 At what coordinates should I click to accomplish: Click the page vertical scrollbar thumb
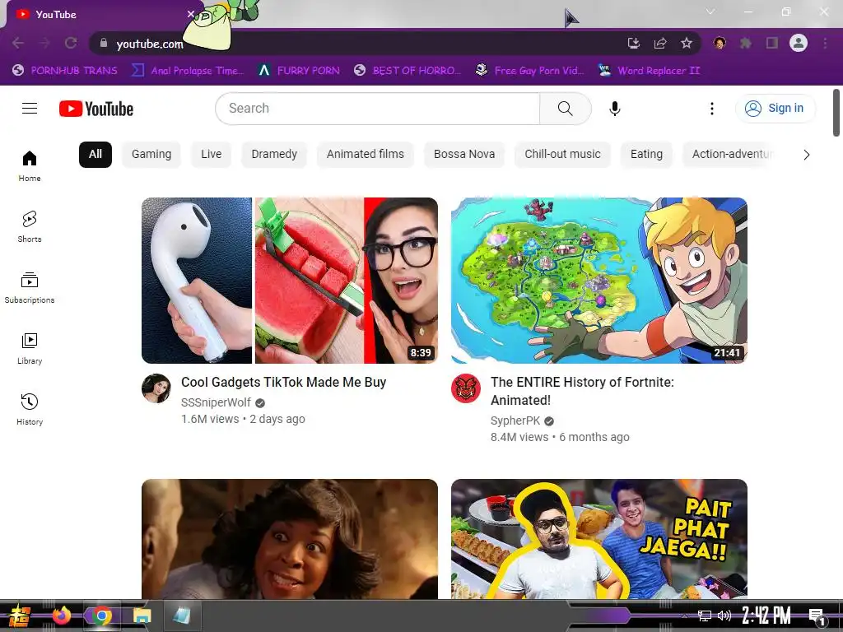pos(836,112)
